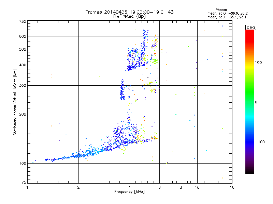Click the y-axis label '300'
The width and height of the screenshot is (273, 204).
pos(23,86)
